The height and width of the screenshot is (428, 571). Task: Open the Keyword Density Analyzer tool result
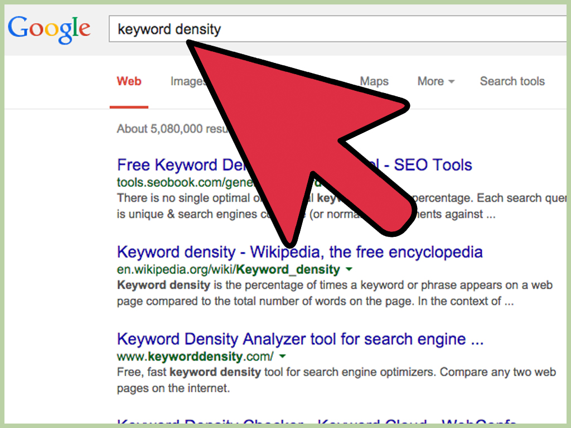[x=300, y=339]
